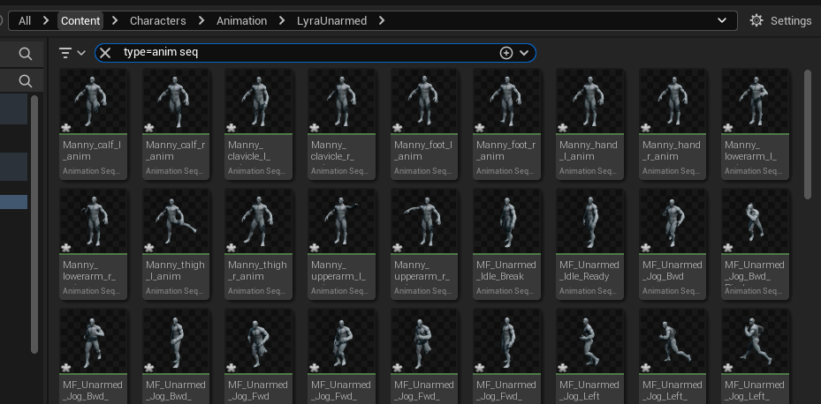Expand path history dropdown arrow
The image size is (821, 404).
tap(722, 20)
